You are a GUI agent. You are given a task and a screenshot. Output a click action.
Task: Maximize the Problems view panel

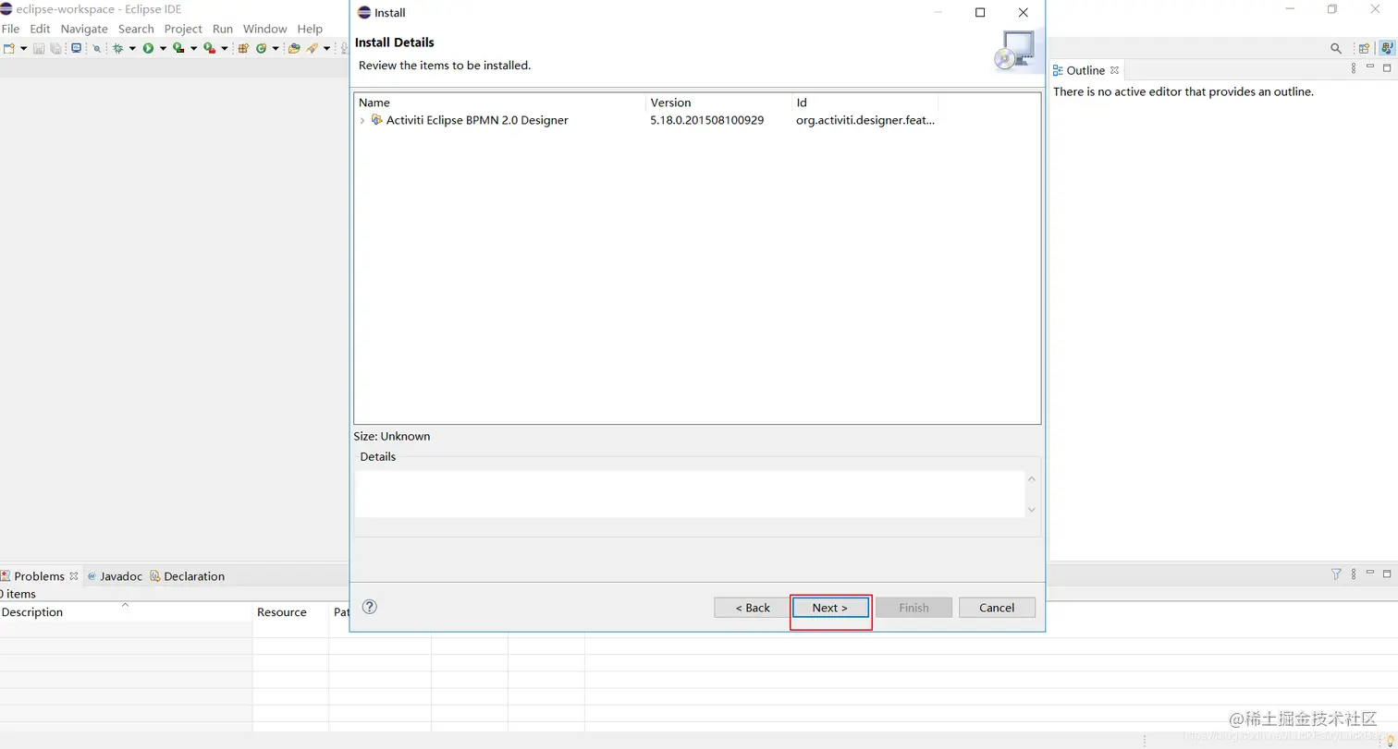(1387, 573)
